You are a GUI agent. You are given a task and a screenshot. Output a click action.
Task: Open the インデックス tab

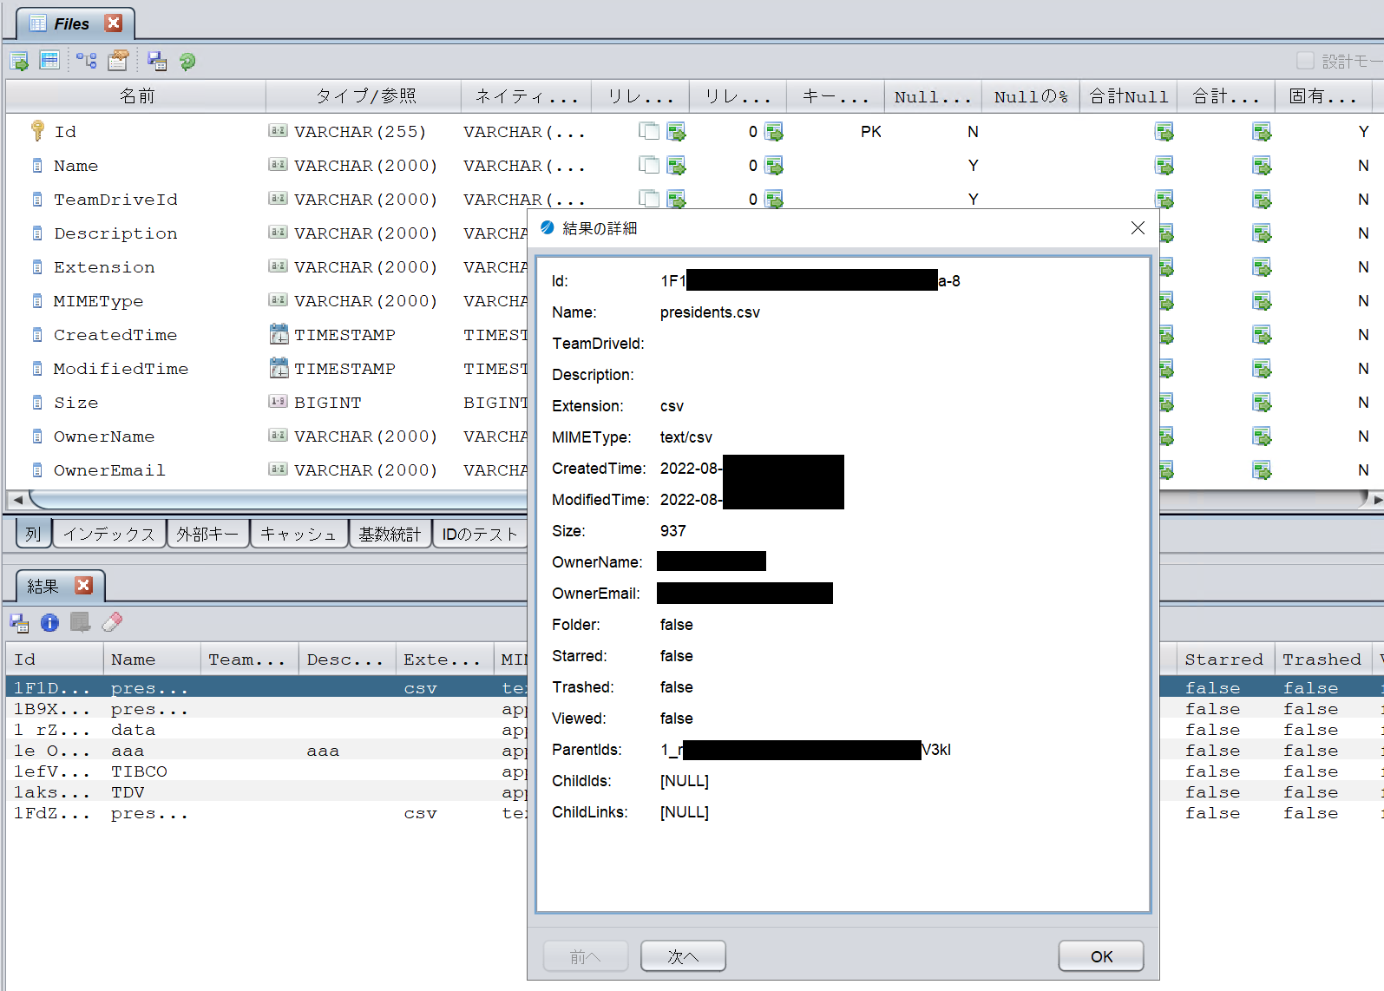(108, 534)
